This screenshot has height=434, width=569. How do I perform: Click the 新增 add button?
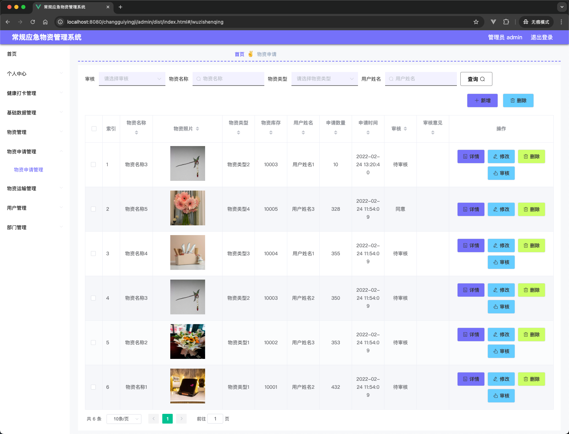[x=482, y=101]
